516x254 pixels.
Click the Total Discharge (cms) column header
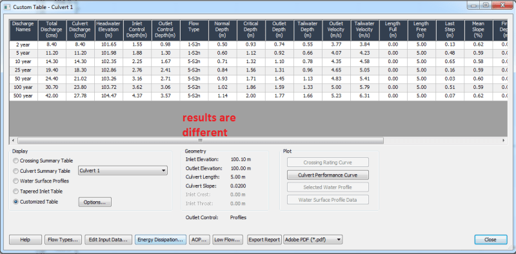coord(52,30)
